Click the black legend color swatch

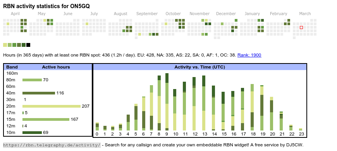coord(28,45)
